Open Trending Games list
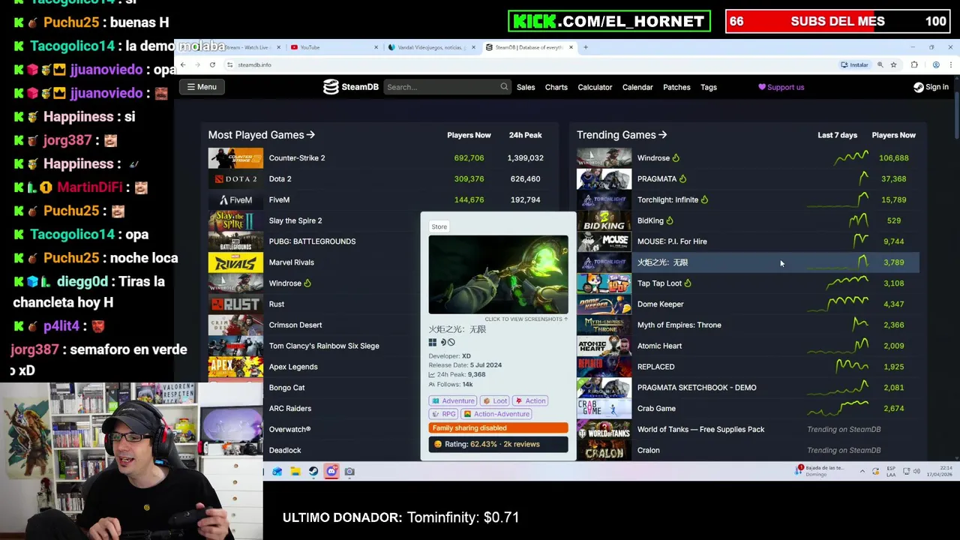 click(x=622, y=135)
